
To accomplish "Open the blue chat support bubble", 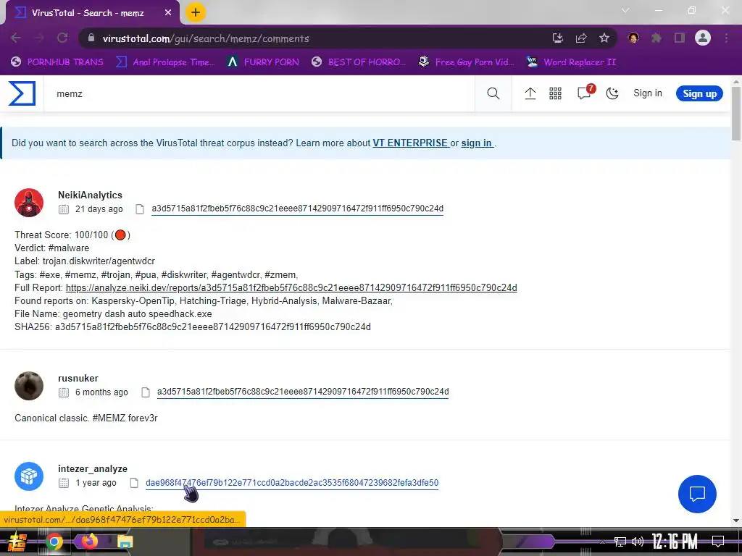I will pyautogui.click(x=697, y=494).
